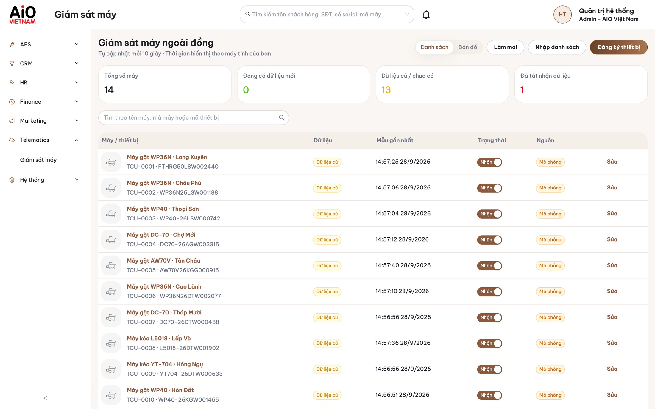
Task: Toggle Nhận switch for TCU-0009 Hồng Ngự
Action: tap(489, 369)
